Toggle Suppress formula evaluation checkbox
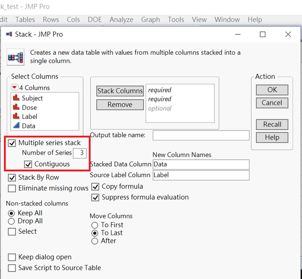 pyautogui.click(x=95, y=197)
